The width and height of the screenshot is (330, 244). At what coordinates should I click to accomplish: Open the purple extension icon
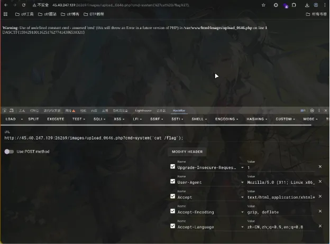coord(286,5)
